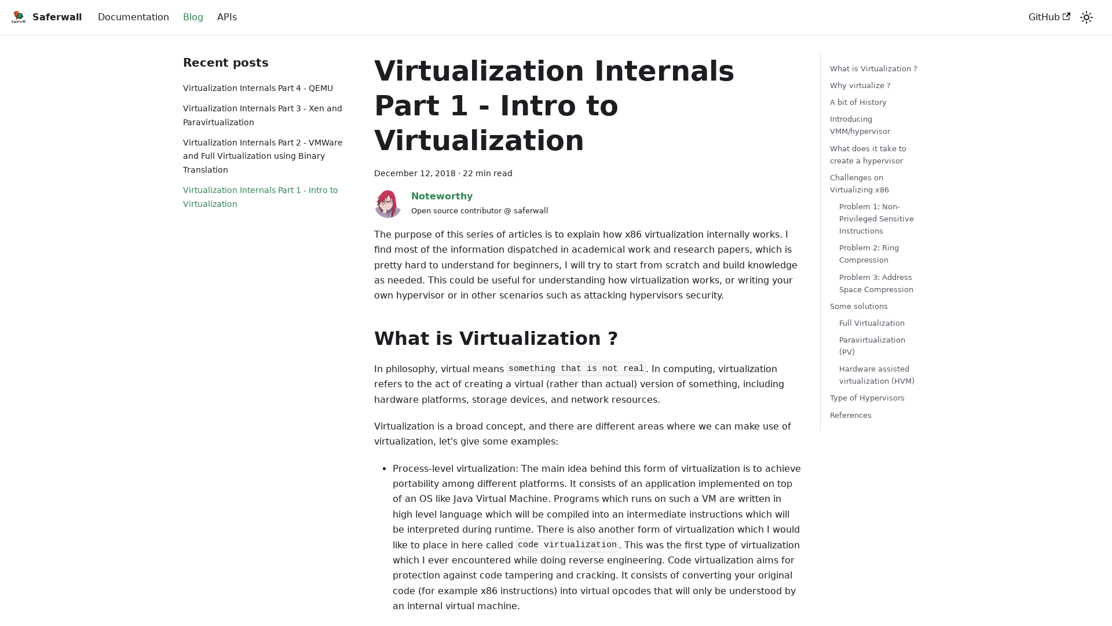
Task: Expand 'Type of Hypervisors' sidebar section
Action: (x=867, y=398)
